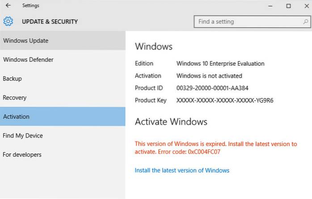
Task: Click the expired version error message
Action: (x=216, y=148)
